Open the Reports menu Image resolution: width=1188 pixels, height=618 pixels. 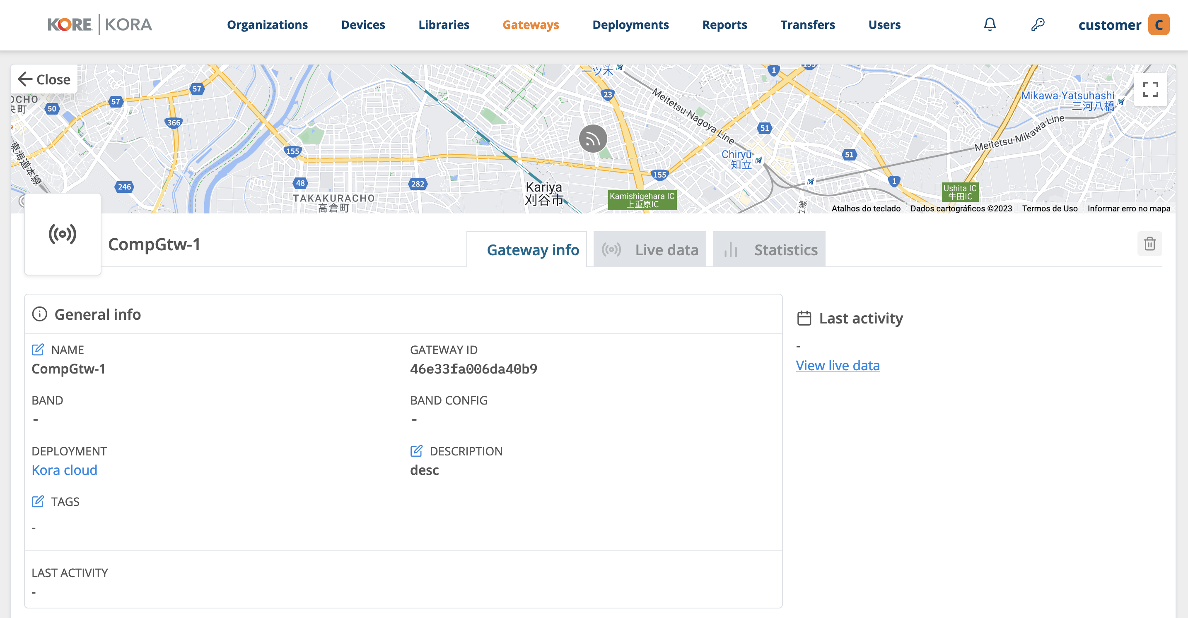724,25
